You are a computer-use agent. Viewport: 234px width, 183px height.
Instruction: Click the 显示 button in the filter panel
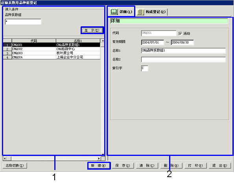(x=92, y=30)
